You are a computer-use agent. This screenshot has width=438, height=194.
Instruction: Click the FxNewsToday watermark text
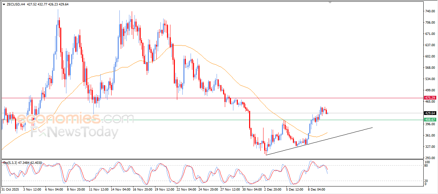[x=75, y=132]
